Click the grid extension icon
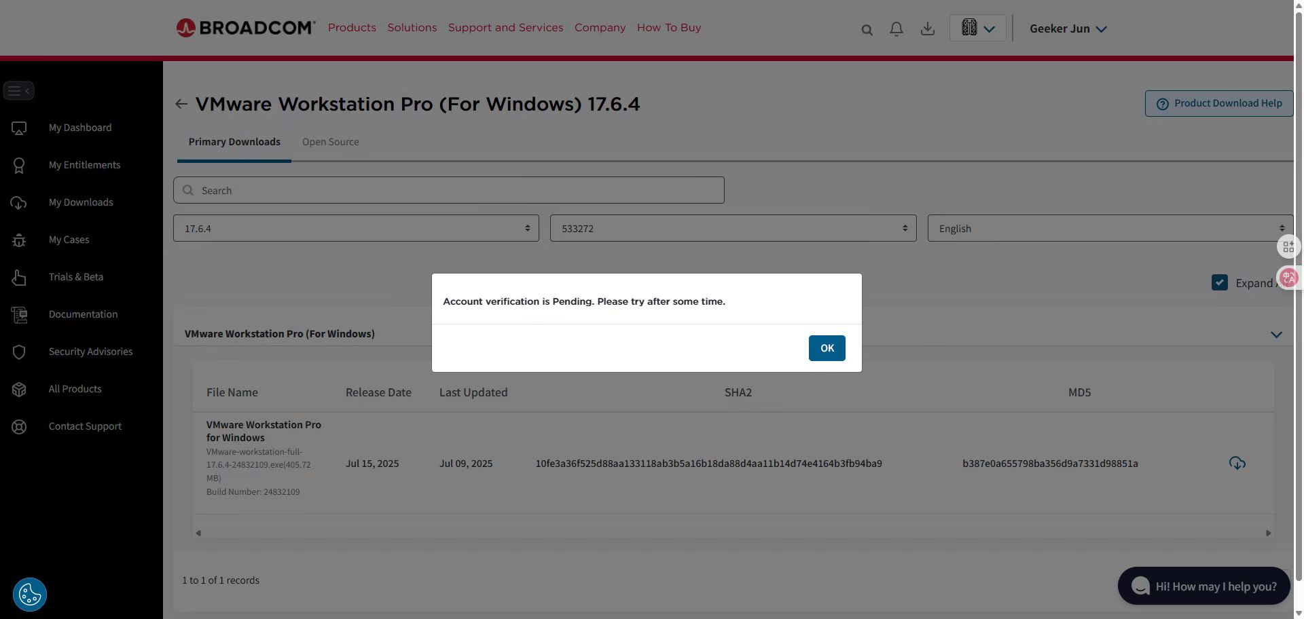 [x=1288, y=246]
